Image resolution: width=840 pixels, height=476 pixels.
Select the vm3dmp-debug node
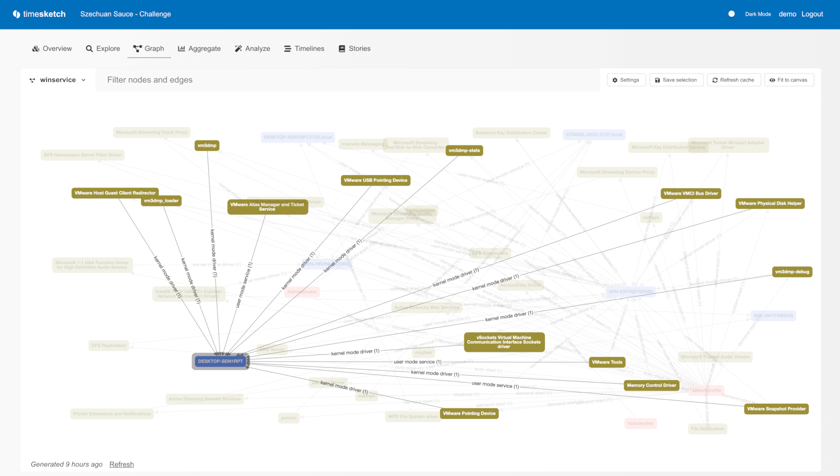pos(792,272)
